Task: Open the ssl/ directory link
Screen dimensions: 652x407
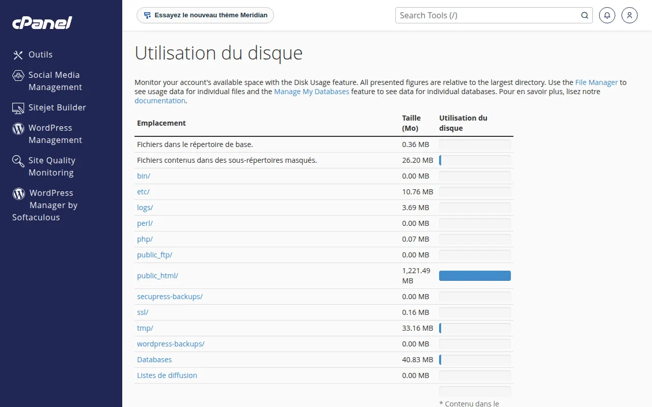Action: point(143,312)
